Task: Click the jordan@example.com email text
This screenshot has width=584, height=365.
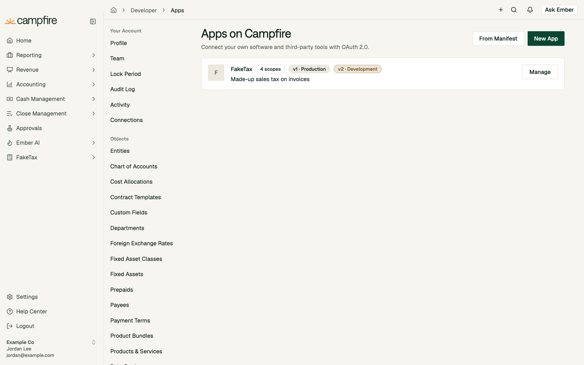Action: click(x=30, y=355)
